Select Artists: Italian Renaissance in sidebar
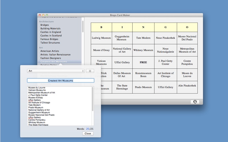The image size is (228, 142). (x=55, y=55)
